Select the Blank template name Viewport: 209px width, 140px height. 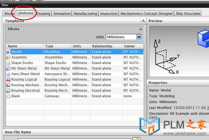click(x=16, y=96)
